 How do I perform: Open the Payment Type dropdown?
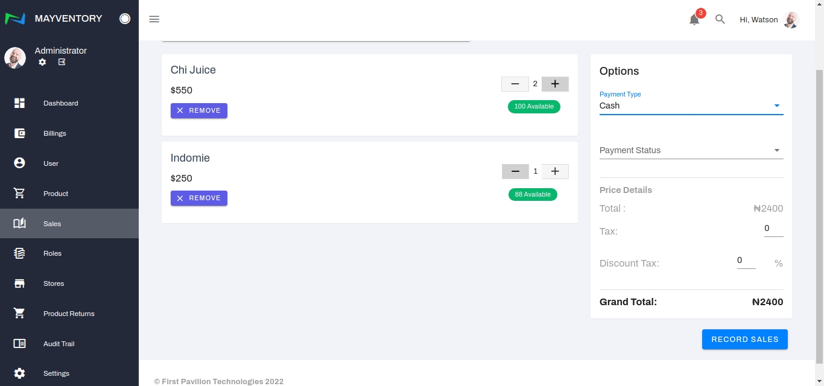tap(691, 106)
